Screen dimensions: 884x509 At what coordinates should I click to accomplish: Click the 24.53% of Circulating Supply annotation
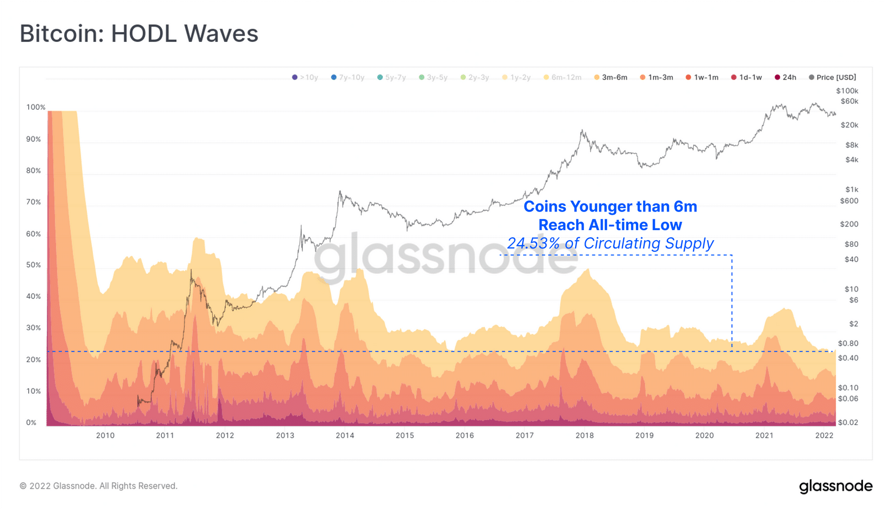click(x=610, y=243)
